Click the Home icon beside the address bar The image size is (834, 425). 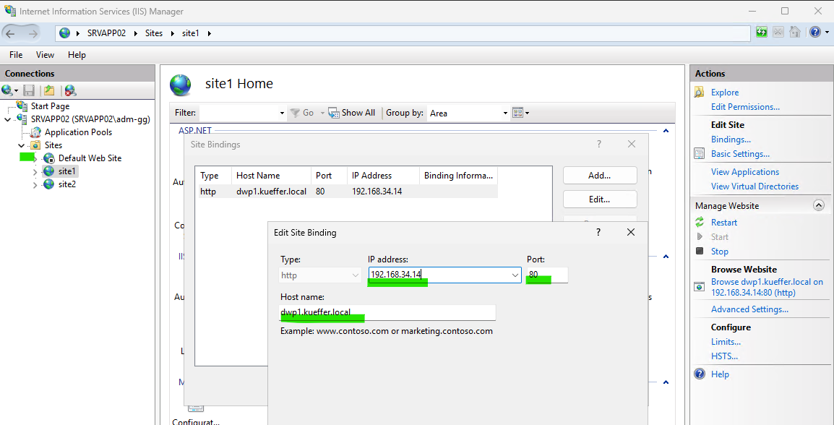795,33
